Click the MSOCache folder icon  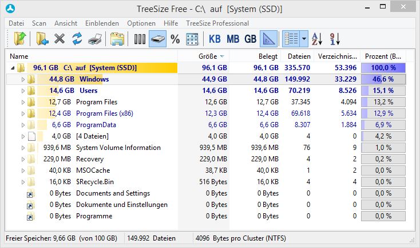(31, 170)
